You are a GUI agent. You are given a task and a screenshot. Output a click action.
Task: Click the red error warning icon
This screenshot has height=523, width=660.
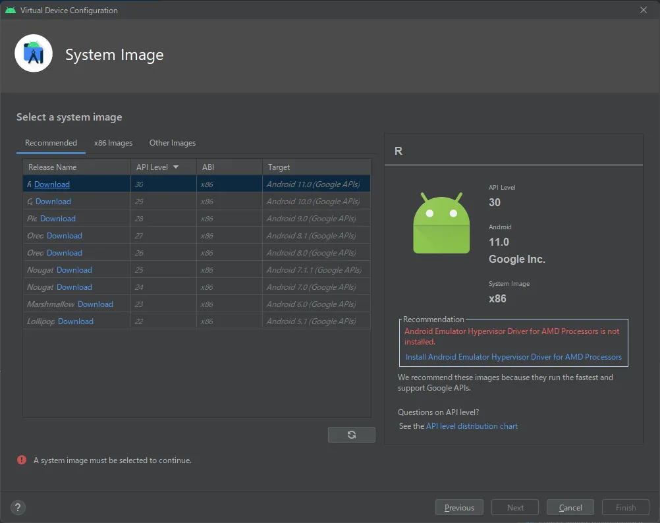(x=22, y=460)
